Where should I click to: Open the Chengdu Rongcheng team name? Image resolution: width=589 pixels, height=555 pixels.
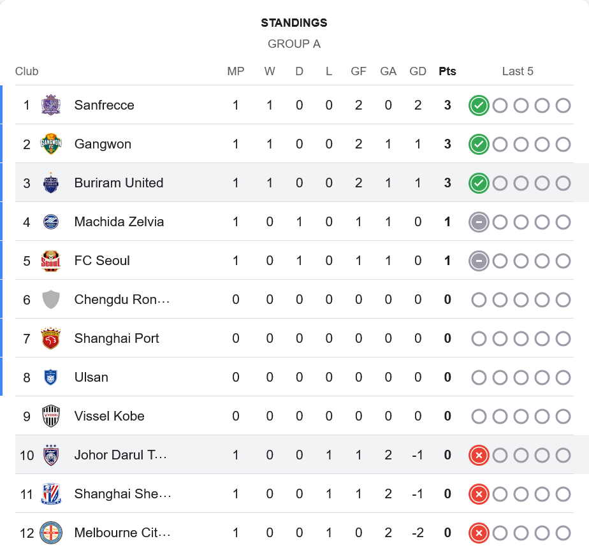(122, 299)
